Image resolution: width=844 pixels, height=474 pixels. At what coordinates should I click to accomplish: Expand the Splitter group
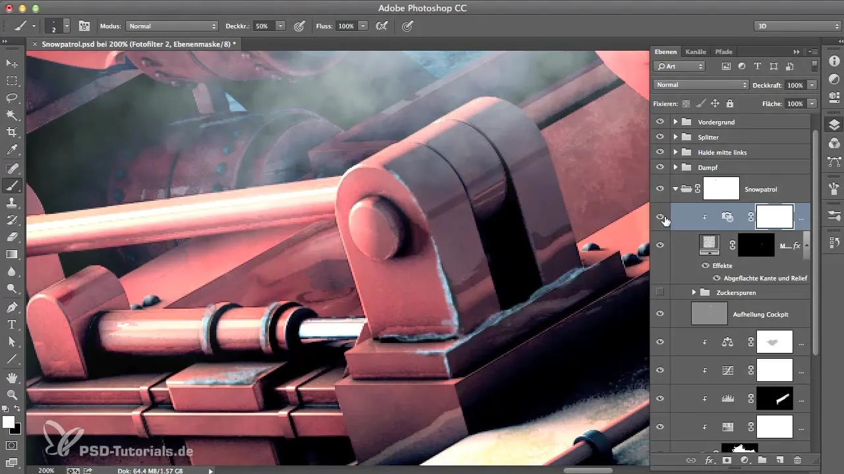675,137
